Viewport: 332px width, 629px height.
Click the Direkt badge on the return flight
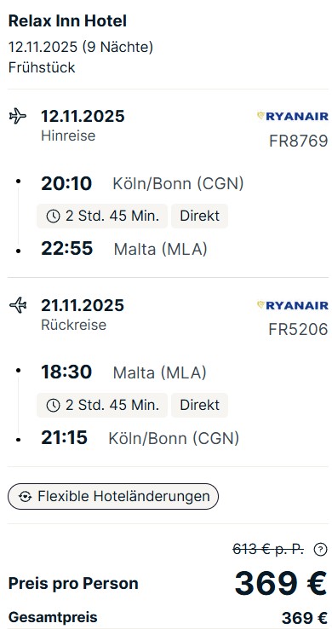tap(199, 406)
